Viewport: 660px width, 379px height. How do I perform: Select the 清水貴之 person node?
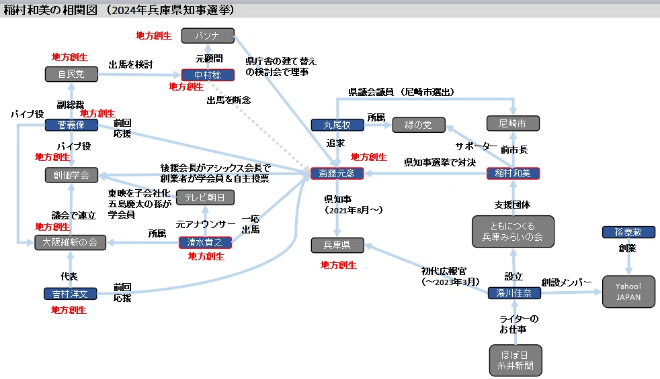pos(205,242)
